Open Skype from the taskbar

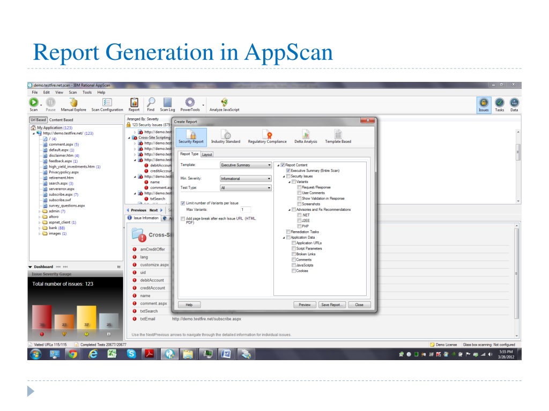pos(131,354)
